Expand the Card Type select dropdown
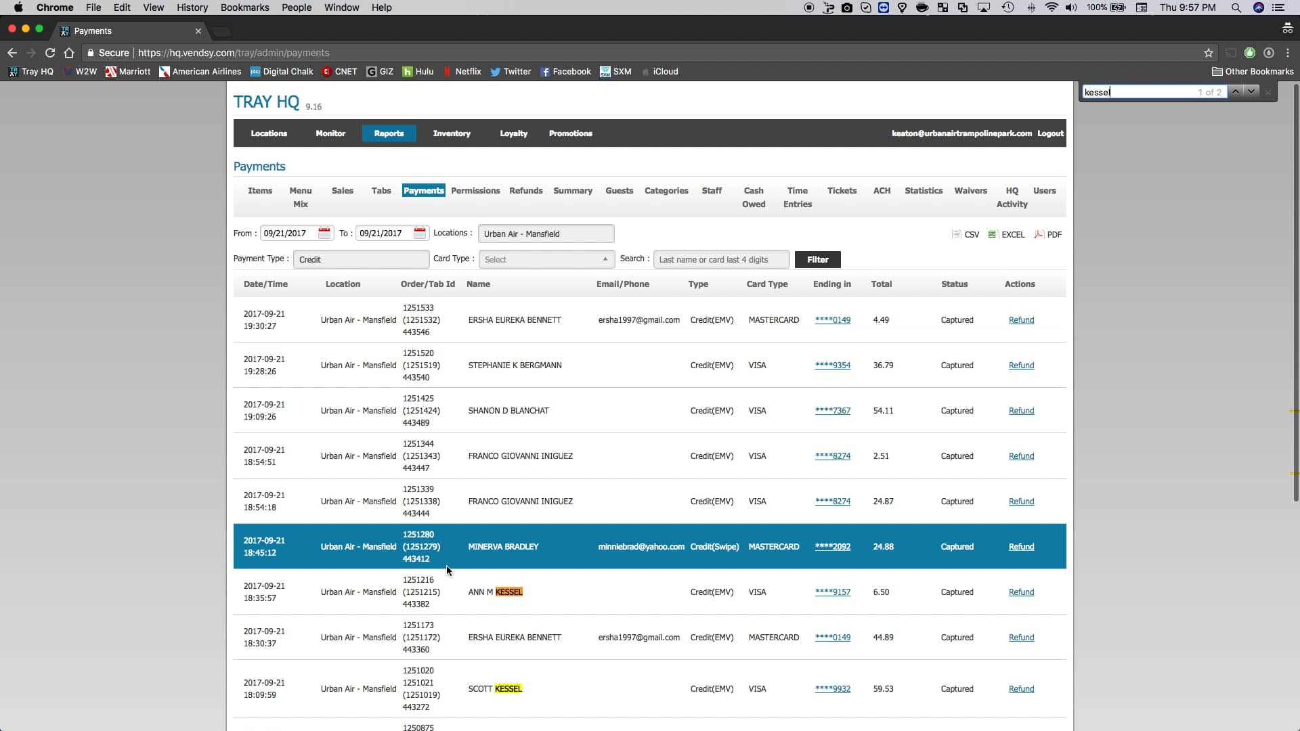Viewport: 1300px width, 731px height. 546,259
